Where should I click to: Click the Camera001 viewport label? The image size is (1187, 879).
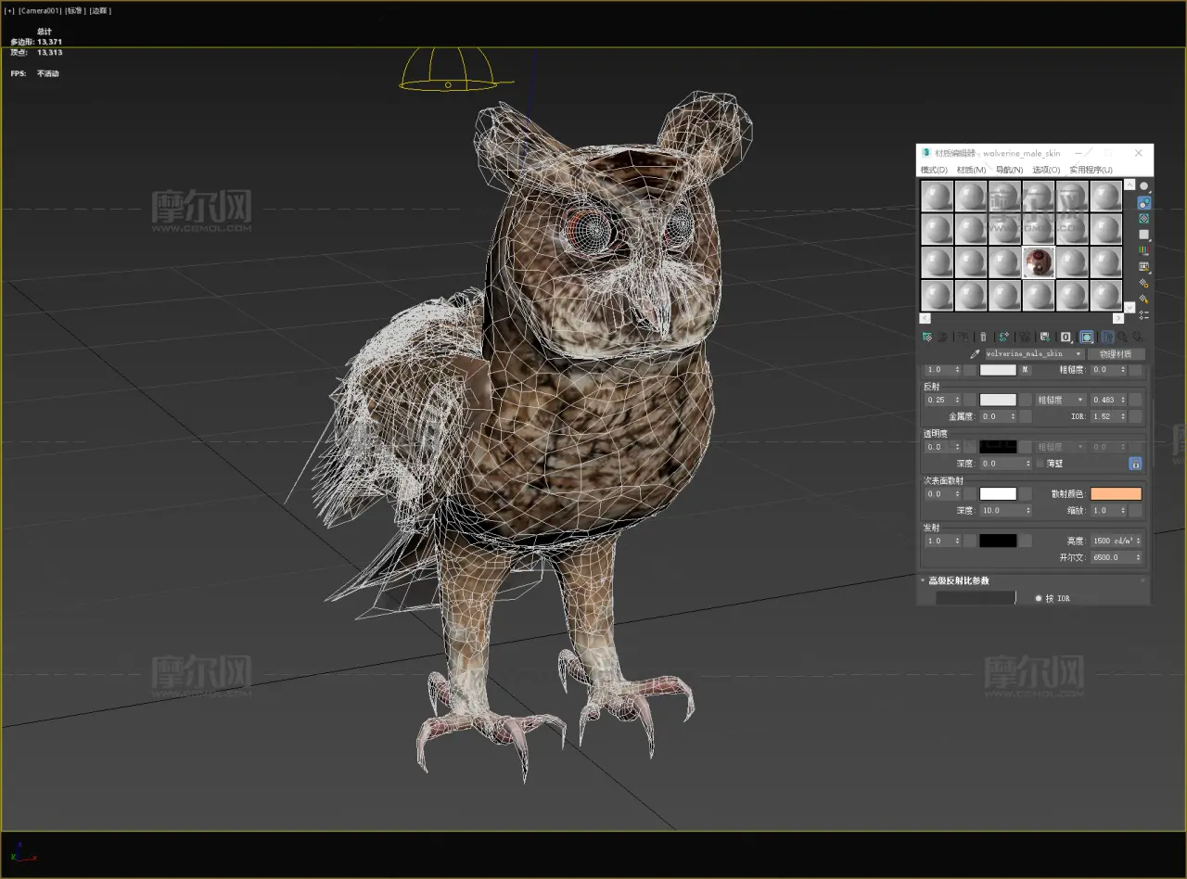pos(39,10)
